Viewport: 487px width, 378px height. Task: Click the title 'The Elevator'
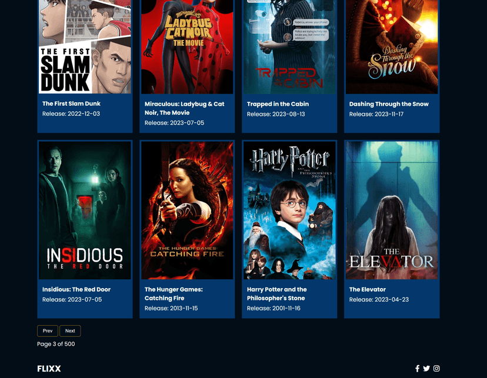[368, 289]
